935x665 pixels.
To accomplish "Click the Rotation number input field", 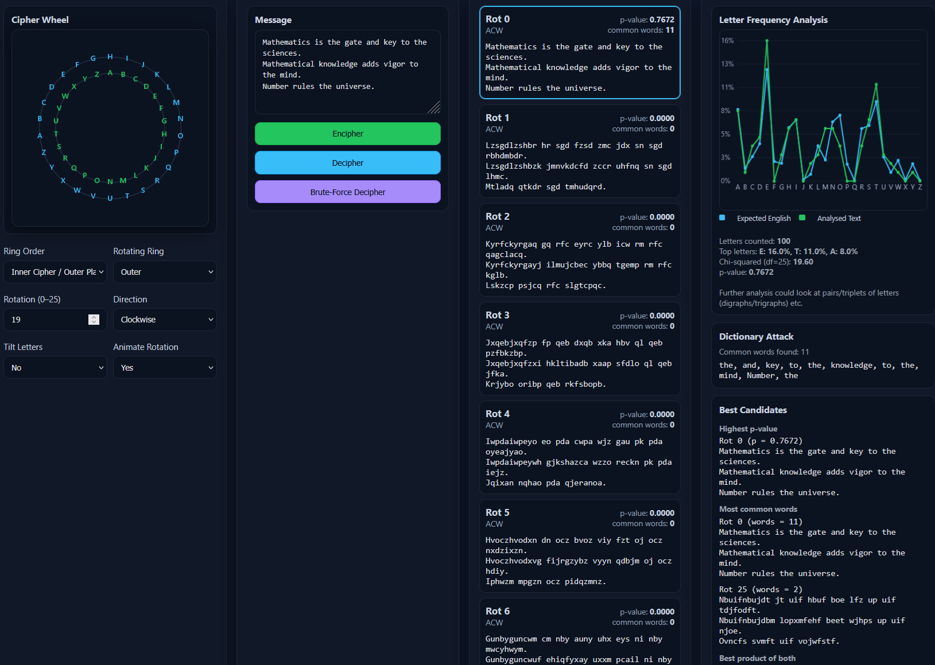I will pyautogui.click(x=47, y=320).
